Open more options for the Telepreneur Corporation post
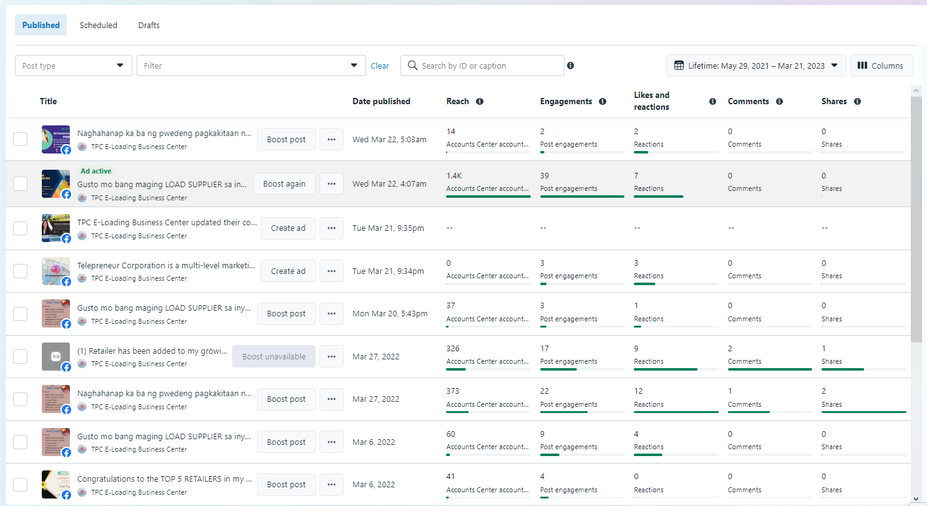 (331, 271)
